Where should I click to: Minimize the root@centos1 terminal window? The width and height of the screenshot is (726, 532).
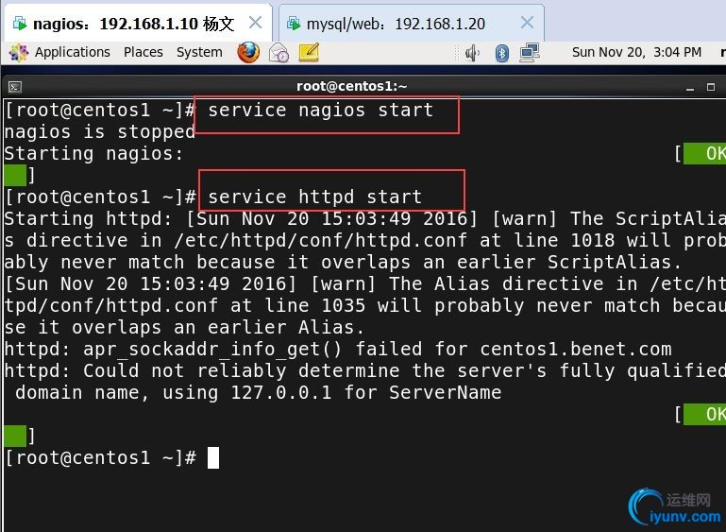[x=690, y=87]
